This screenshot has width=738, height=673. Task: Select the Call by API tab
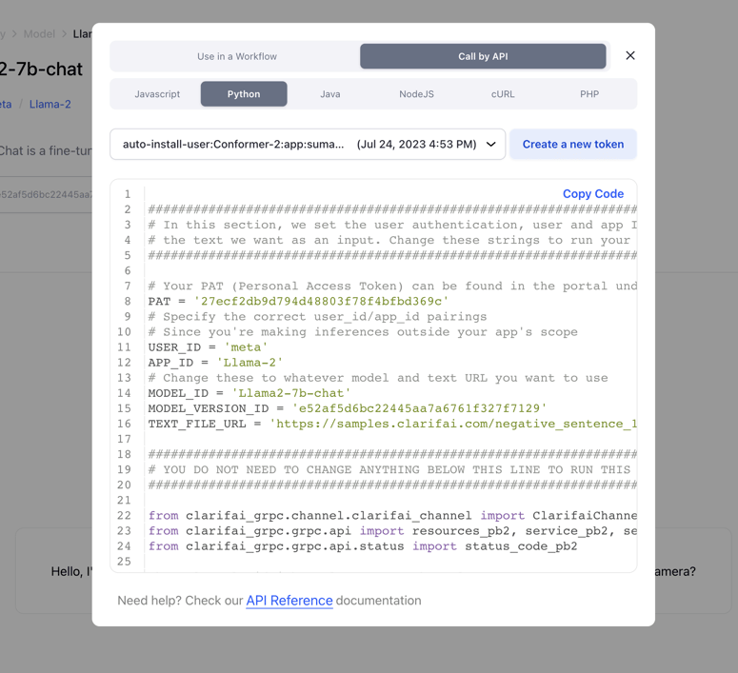pos(483,56)
